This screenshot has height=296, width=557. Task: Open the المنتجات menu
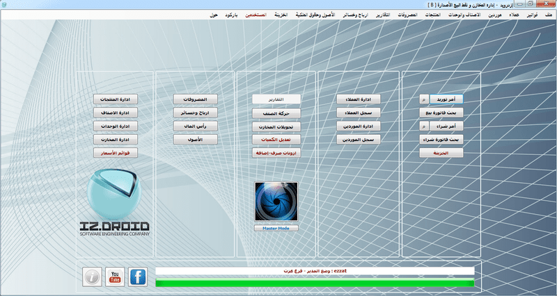[x=433, y=15]
